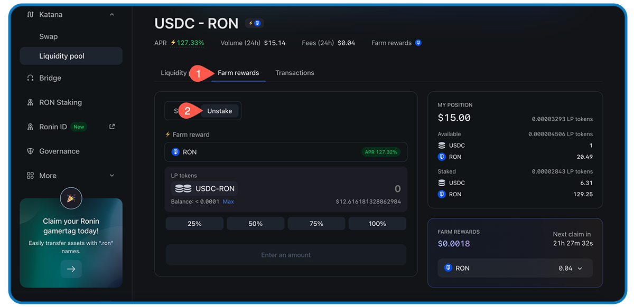Click the RON icon next to Farm rewards stat

418,43
